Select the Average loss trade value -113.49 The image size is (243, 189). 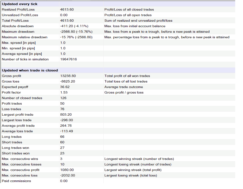click(66, 131)
